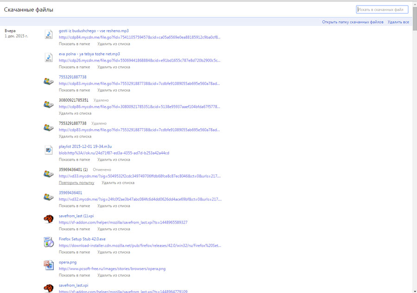Follow the opera.png source URL
This screenshot has width=417, height=293.
tap(112, 268)
